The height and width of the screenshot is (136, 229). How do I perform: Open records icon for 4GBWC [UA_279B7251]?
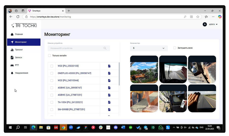[109, 95]
